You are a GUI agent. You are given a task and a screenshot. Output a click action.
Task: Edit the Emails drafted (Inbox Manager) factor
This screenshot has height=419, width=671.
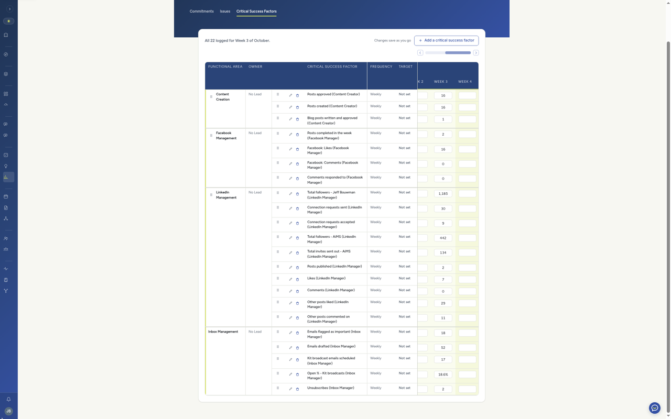290,348
